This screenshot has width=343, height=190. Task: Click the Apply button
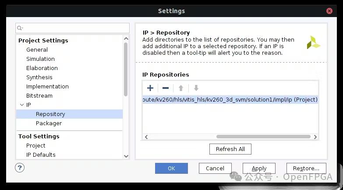pyautogui.click(x=259, y=169)
